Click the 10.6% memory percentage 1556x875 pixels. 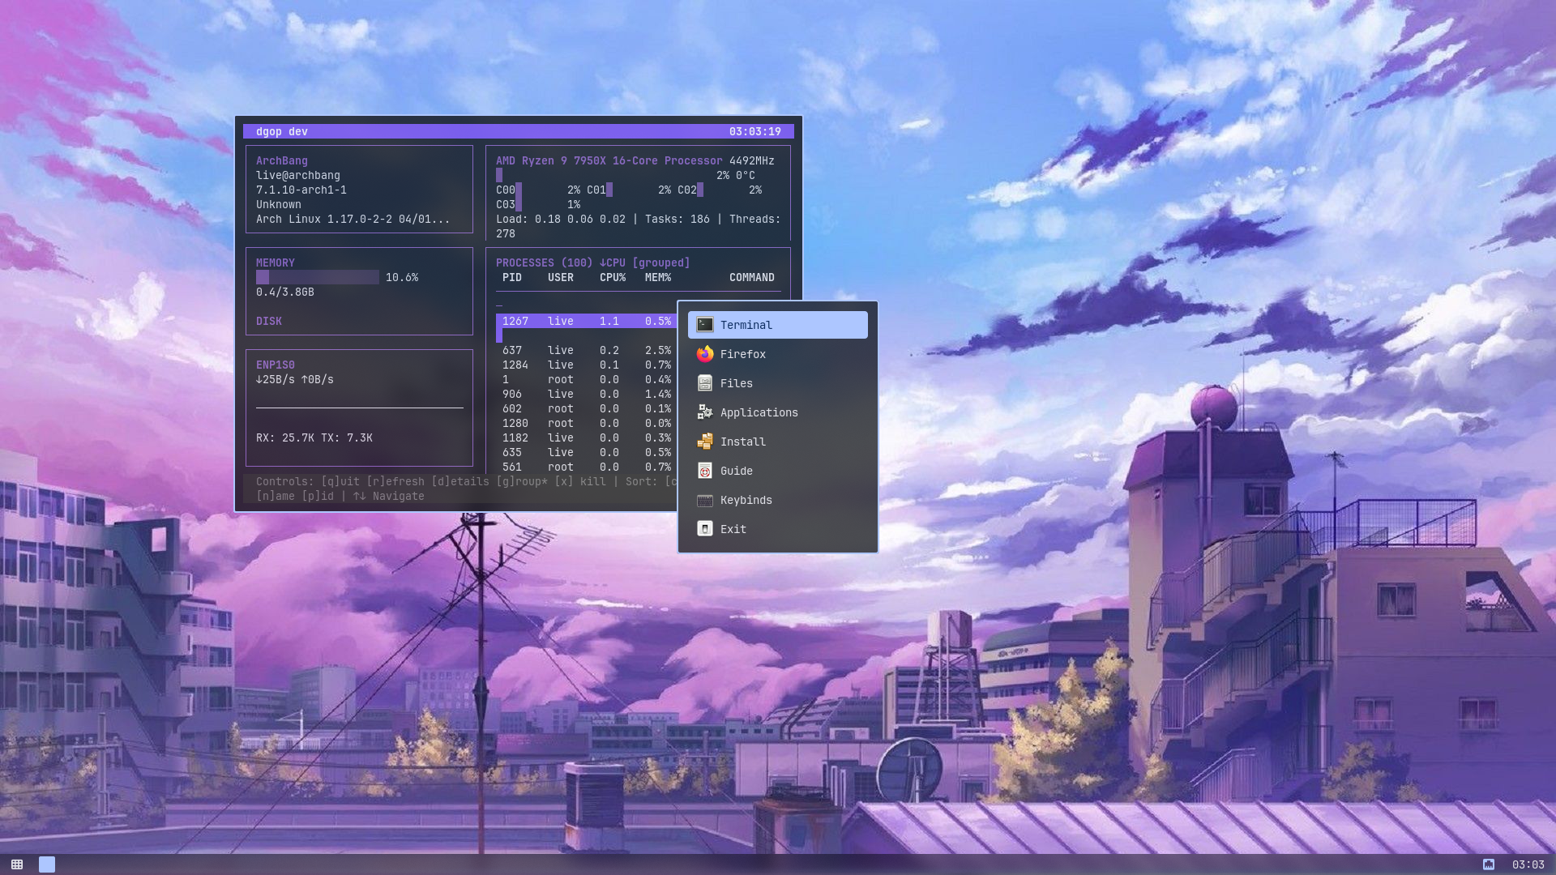[x=402, y=277]
